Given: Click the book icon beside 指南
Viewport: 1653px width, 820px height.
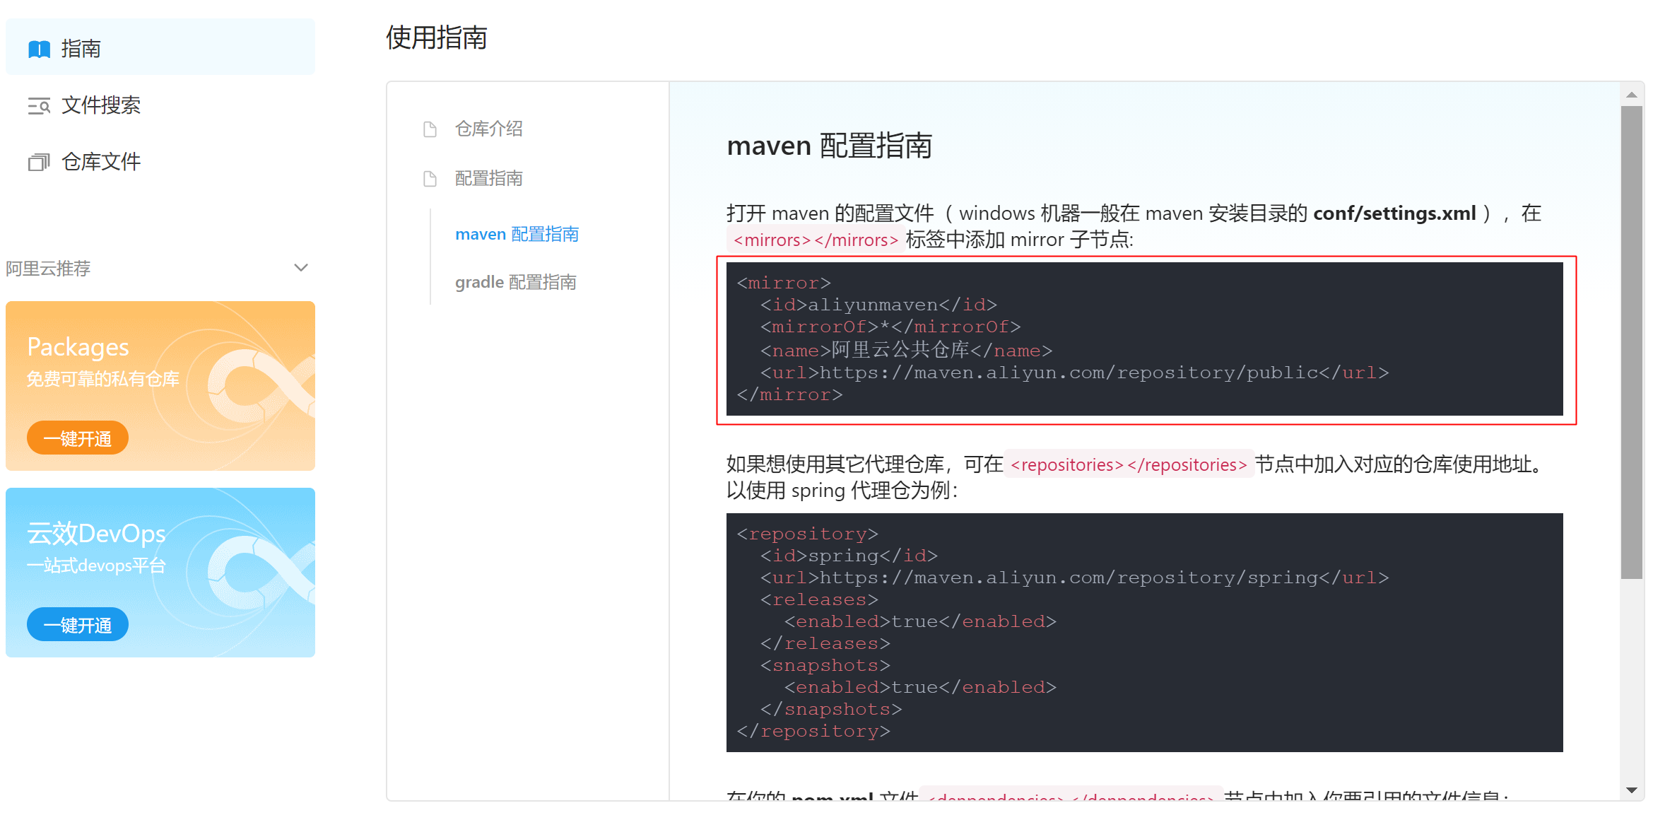Looking at the screenshot, I should [x=39, y=49].
